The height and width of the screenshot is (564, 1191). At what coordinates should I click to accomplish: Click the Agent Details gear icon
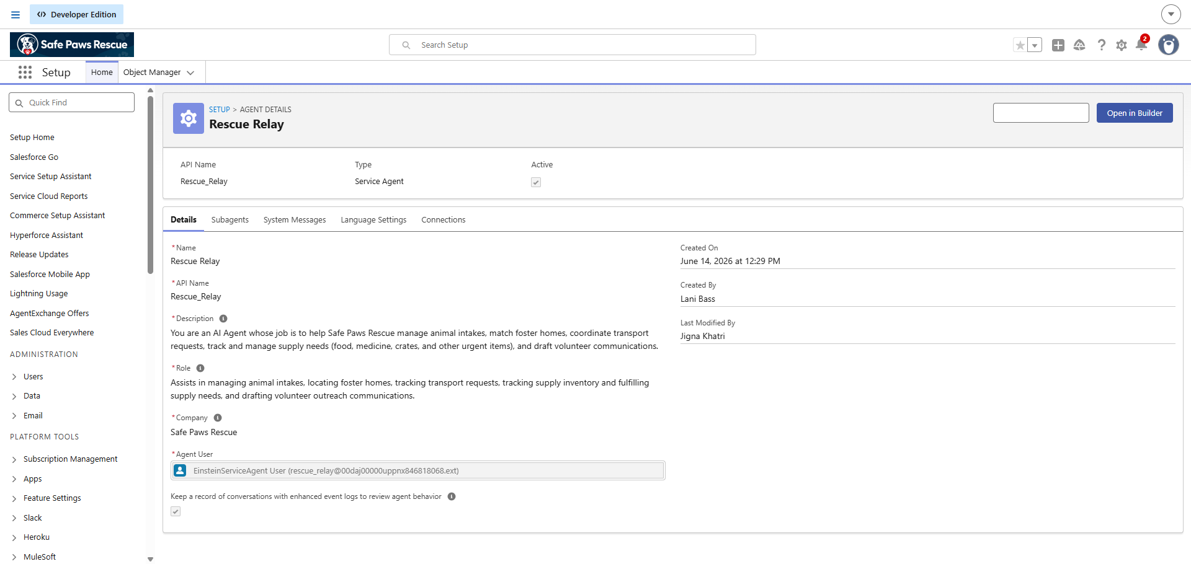189,118
